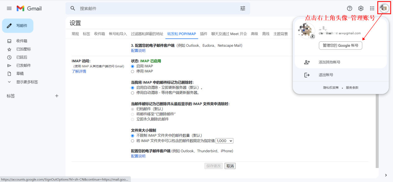
Task: Open the 常规 settings tab
Action: 75,34
